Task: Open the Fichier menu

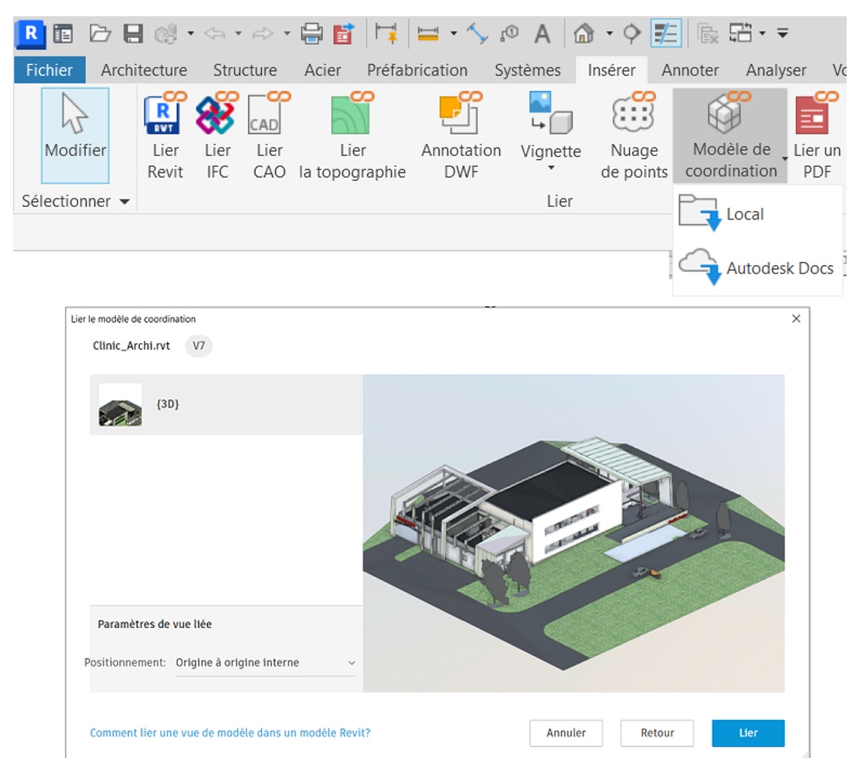Action: 49,70
